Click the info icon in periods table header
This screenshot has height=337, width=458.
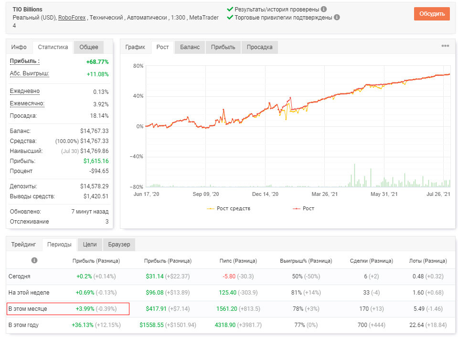pos(34,260)
